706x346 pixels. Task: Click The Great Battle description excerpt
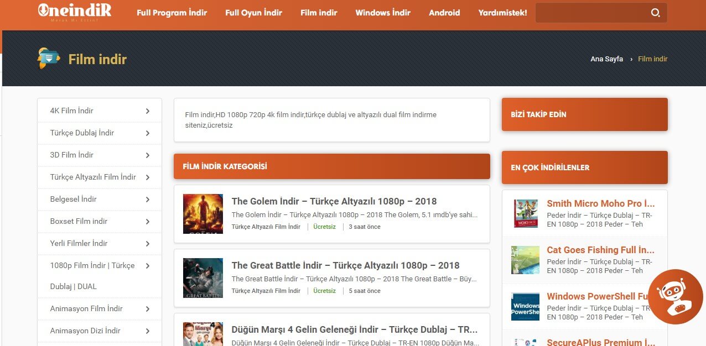[x=355, y=279]
